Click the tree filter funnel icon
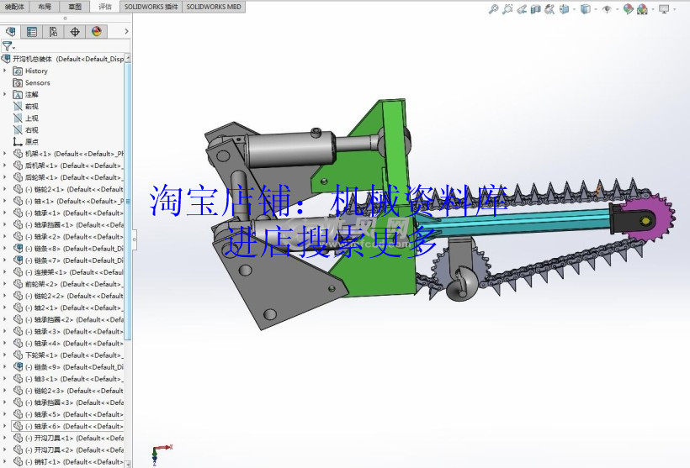 (x=7, y=45)
